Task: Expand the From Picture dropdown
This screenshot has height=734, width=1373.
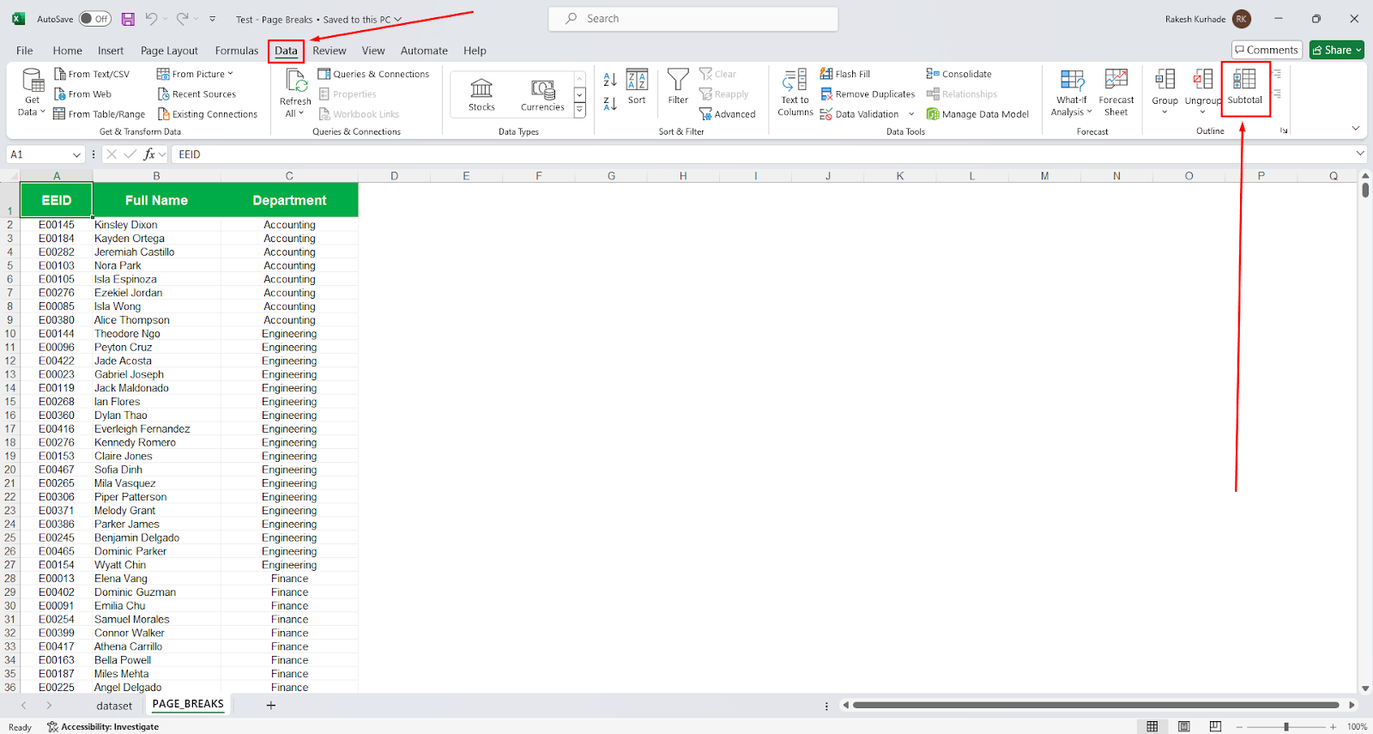Action: tap(231, 74)
